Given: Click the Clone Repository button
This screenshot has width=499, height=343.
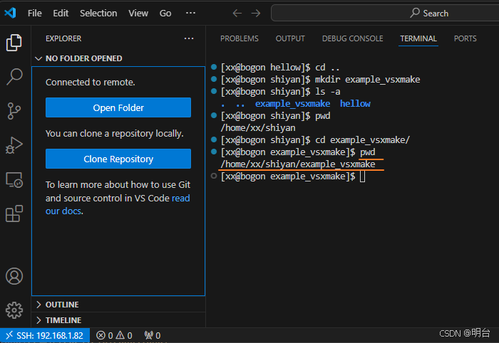Looking at the screenshot, I should [118, 159].
